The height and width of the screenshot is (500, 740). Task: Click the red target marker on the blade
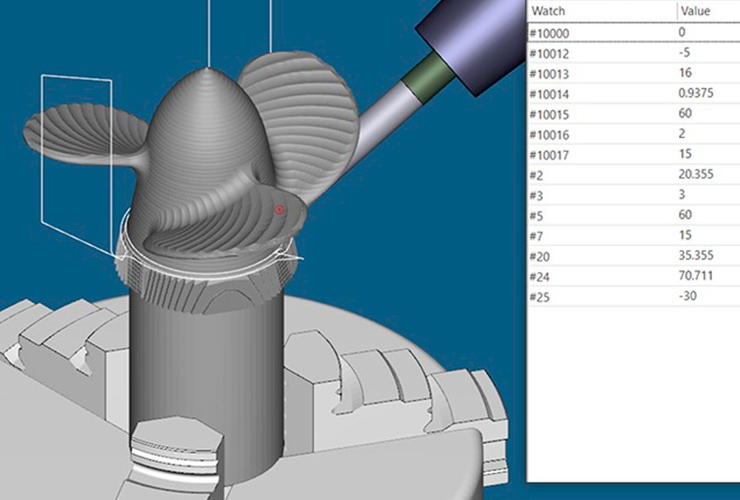click(x=279, y=210)
